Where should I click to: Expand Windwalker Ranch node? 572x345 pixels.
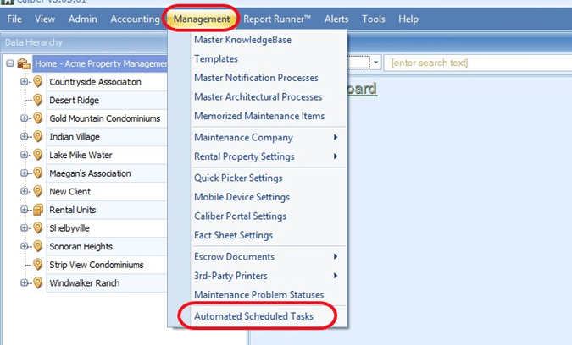point(24,282)
